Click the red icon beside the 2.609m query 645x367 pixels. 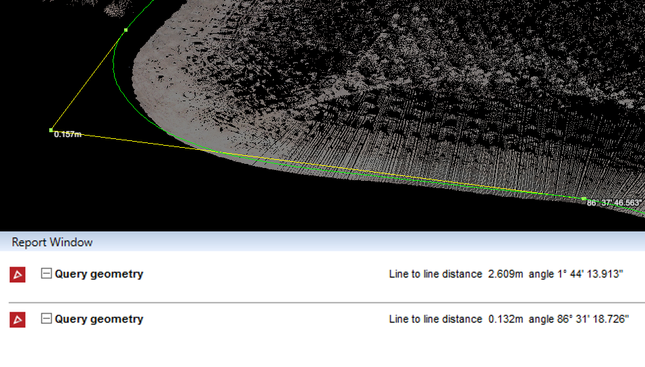point(18,275)
